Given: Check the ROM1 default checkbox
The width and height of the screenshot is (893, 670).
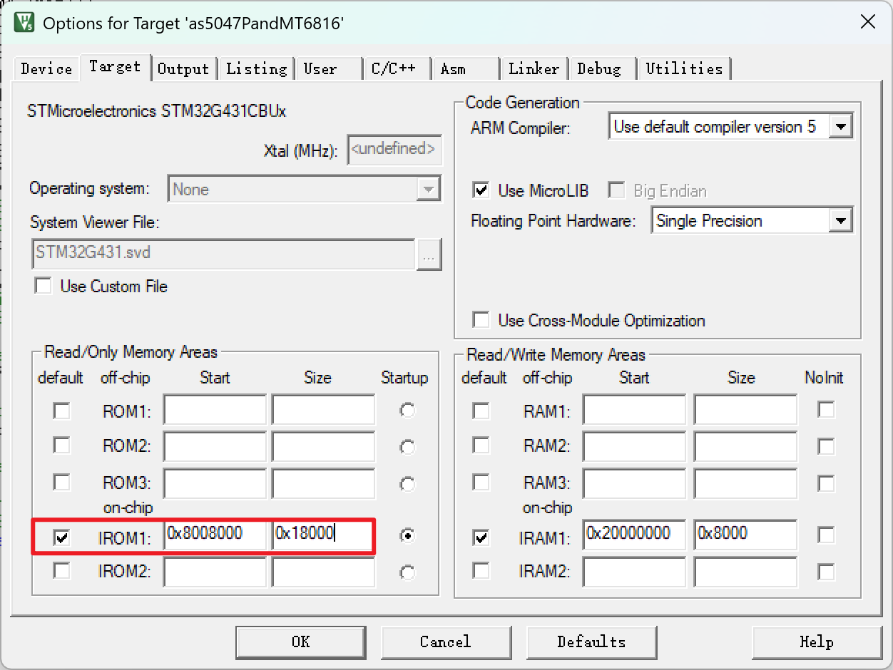Looking at the screenshot, I should click(x=62, y=411).
